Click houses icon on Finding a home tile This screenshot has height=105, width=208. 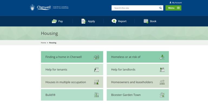[96, 57]
